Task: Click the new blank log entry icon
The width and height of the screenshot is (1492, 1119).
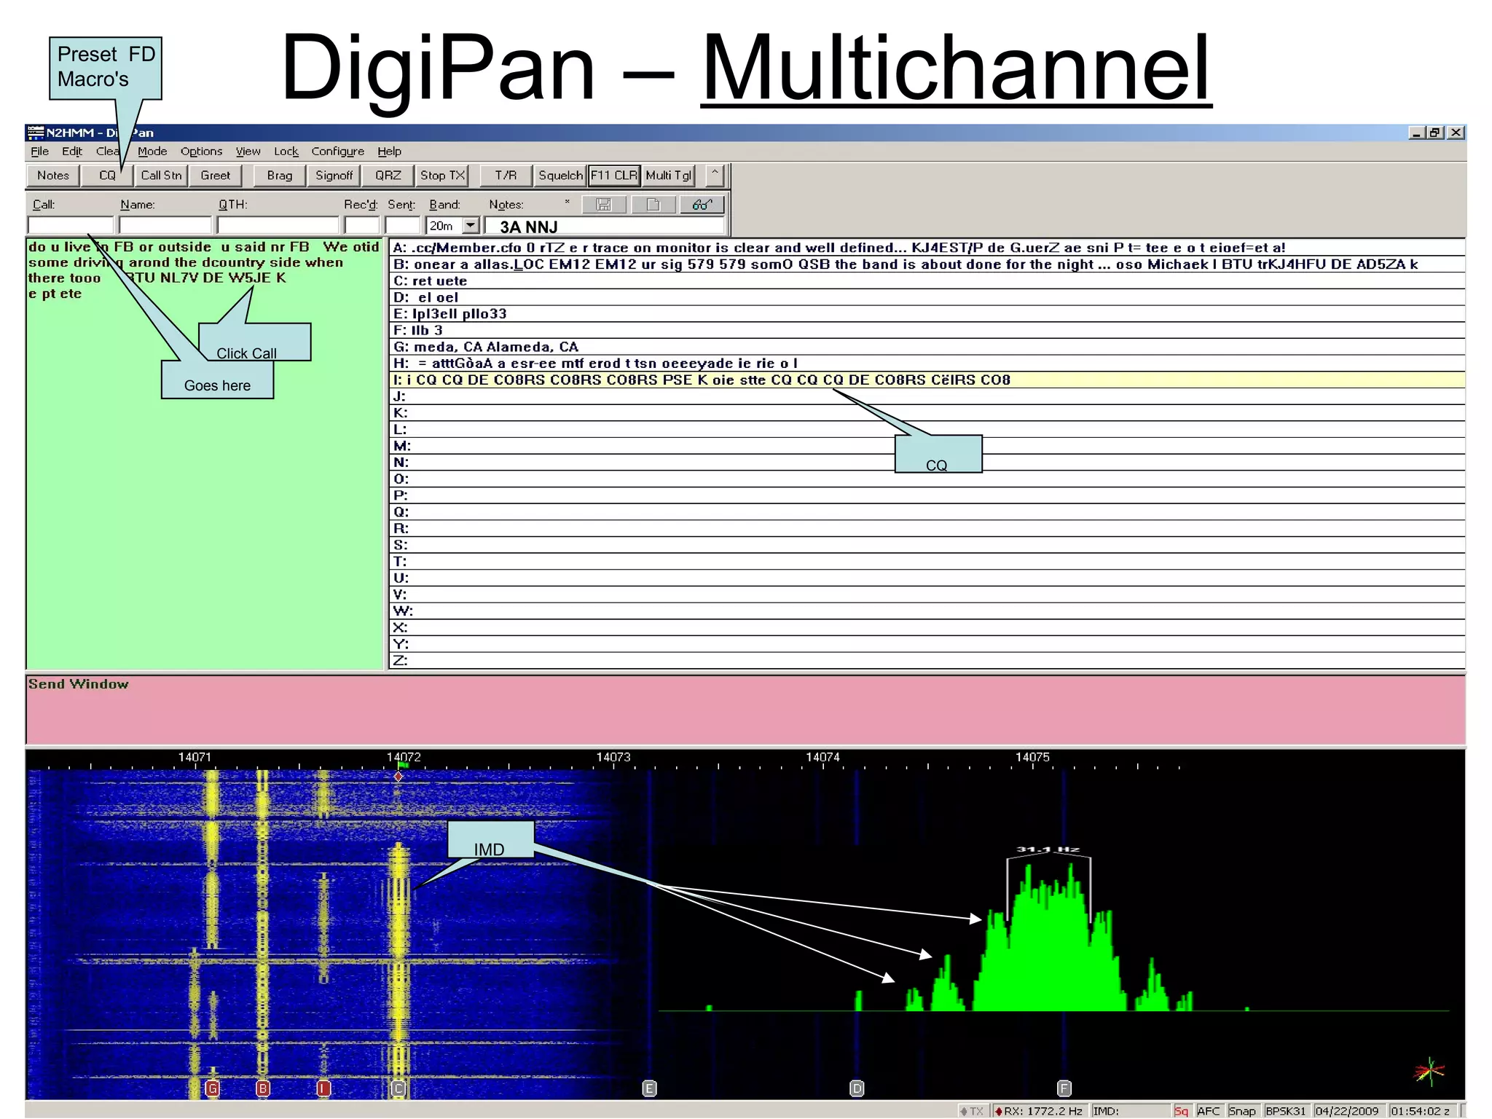Action: pos(653,205)
